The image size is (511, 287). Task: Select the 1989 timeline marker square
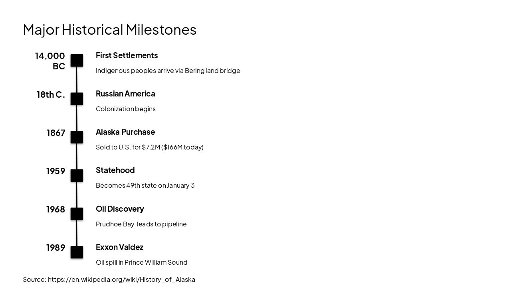[x=77, y=252]
